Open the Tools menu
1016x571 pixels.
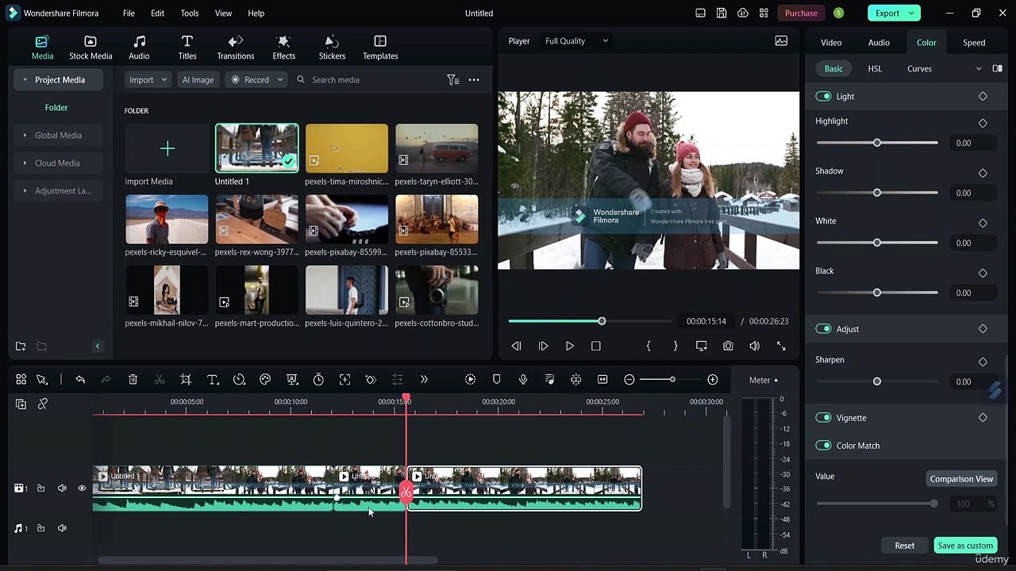(x=190, y=13)
